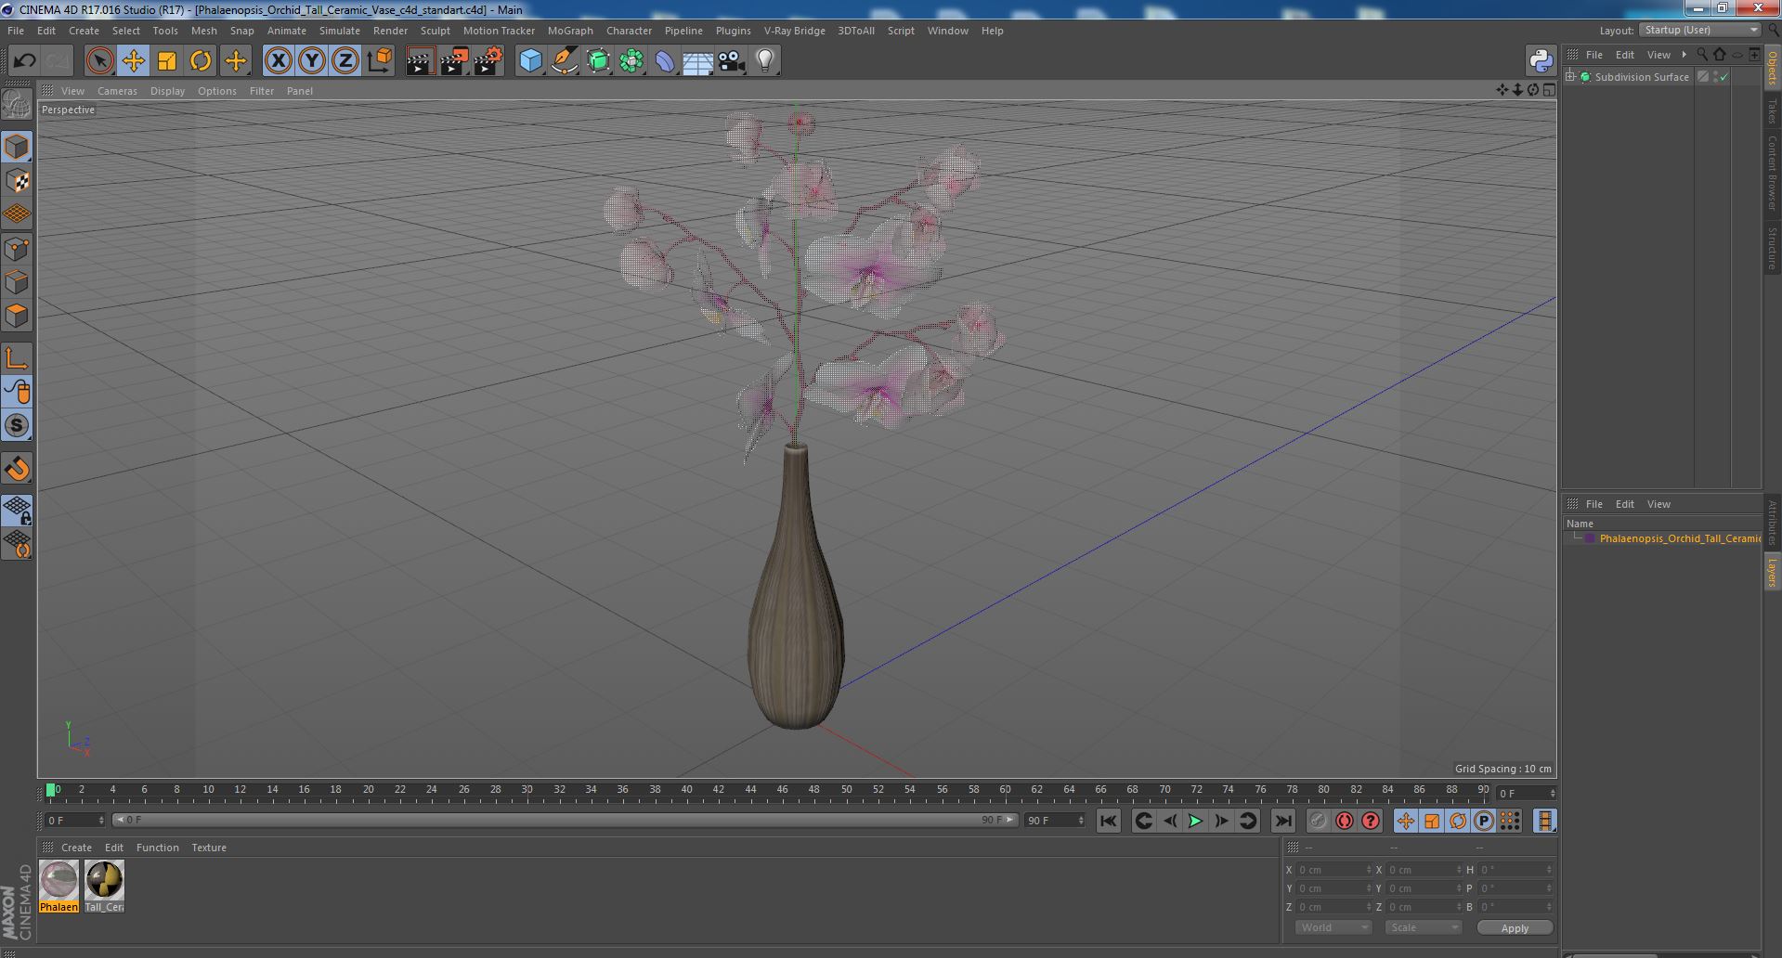Expand the Subdivision Surface object

coord(1570,77)
